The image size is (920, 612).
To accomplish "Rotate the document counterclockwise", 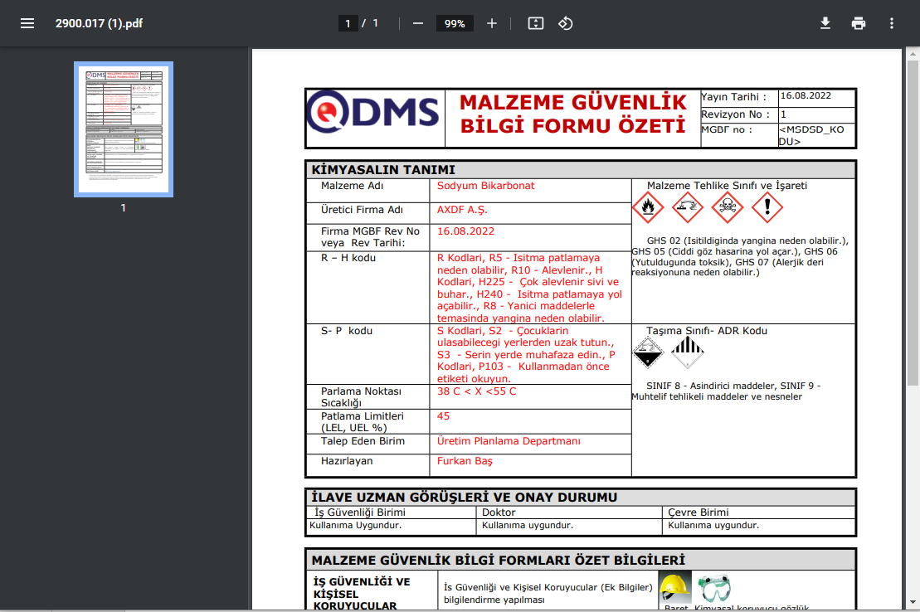I will (x=565, y=23).
